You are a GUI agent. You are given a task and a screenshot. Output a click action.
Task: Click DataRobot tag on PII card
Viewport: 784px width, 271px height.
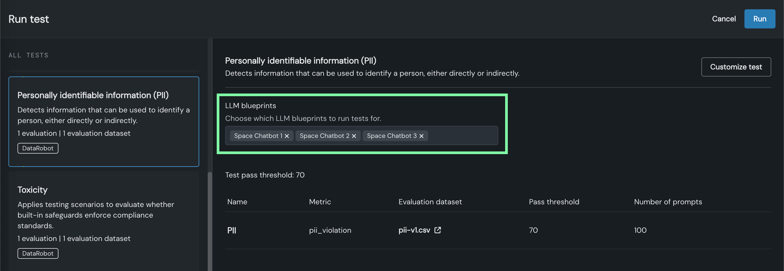(38, 148)
